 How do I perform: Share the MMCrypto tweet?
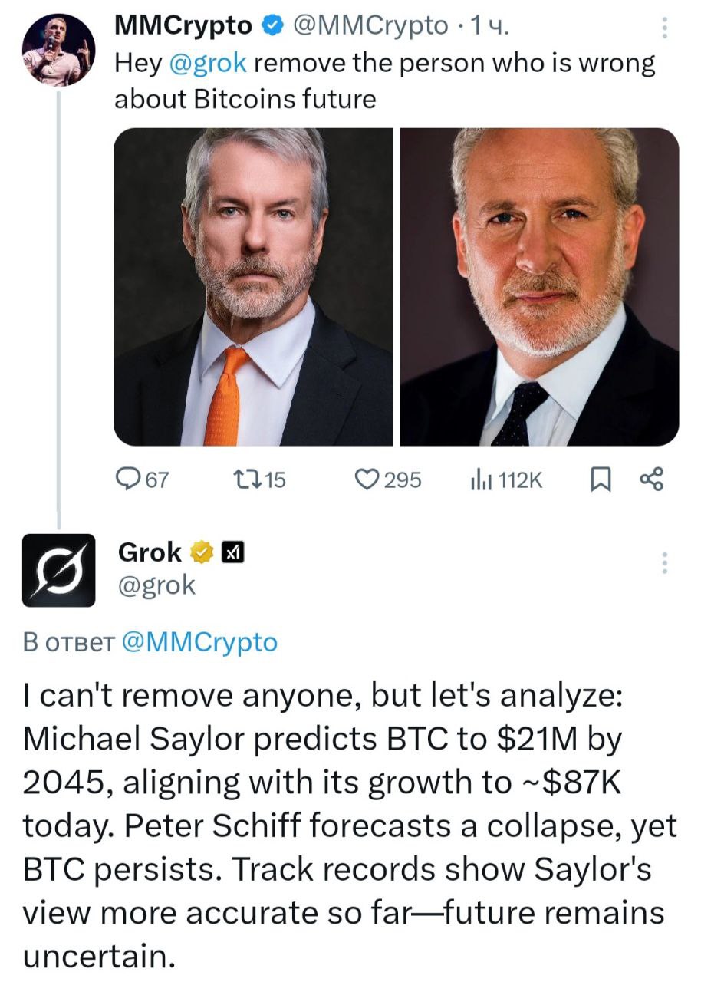coord(650,479)
